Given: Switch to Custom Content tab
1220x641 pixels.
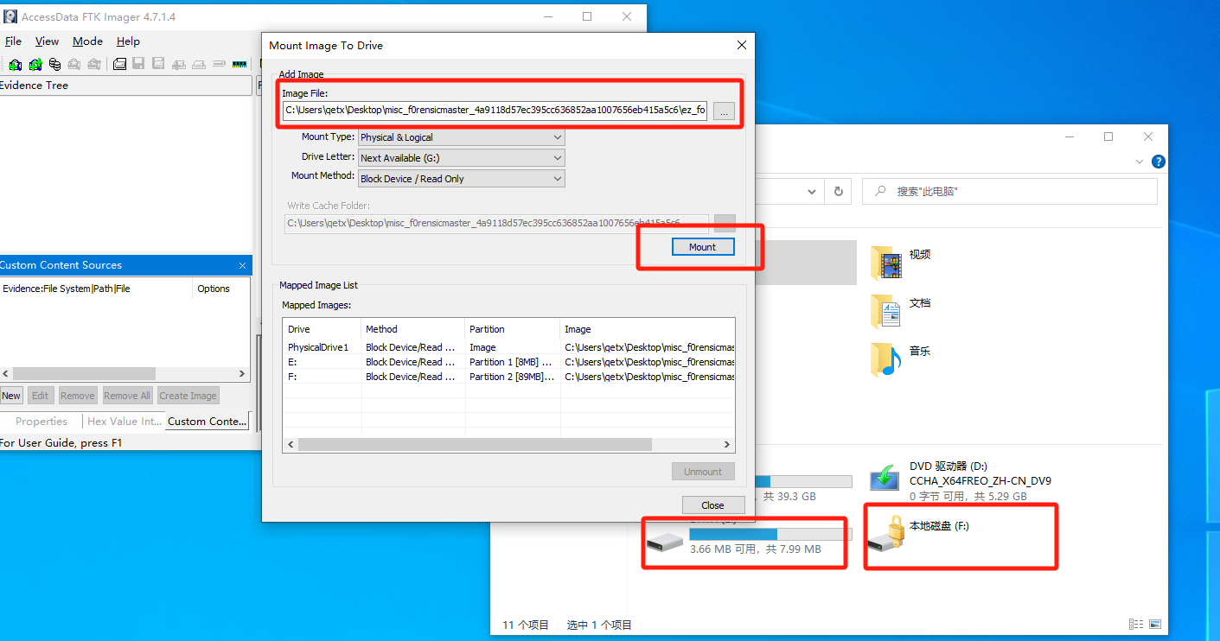Looking at the screenshot, I should point(208,422).
